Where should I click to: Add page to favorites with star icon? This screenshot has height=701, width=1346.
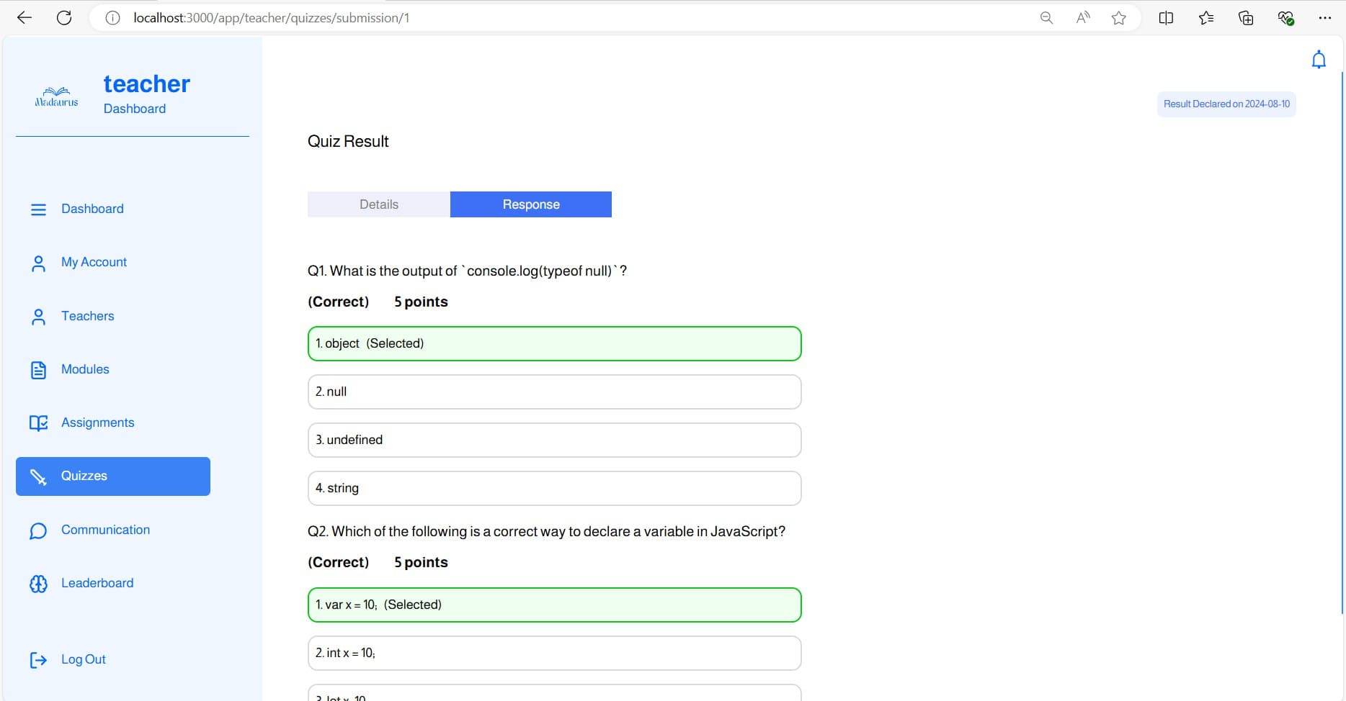click(x=1118, y=18)
